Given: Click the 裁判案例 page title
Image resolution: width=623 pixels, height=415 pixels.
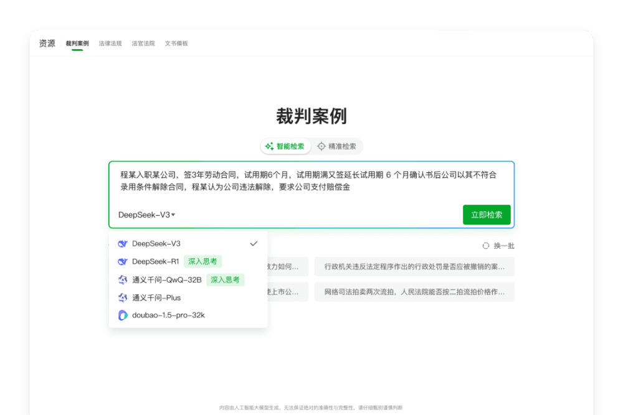Looking at the screenshot, I should [311, 116].
